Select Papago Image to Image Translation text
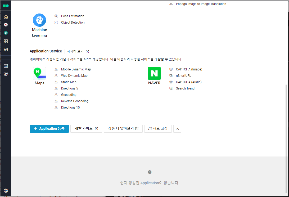Viewport: 289px width, 197px height. coord(201,4)
